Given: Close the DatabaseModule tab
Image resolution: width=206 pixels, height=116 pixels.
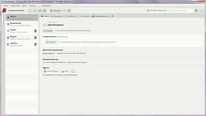Looking at the screenshot, I should pos(108,16).
